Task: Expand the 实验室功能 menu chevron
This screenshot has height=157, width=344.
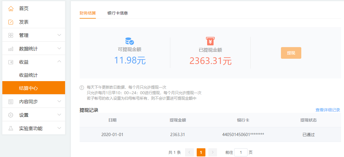Action: [59, 128]
